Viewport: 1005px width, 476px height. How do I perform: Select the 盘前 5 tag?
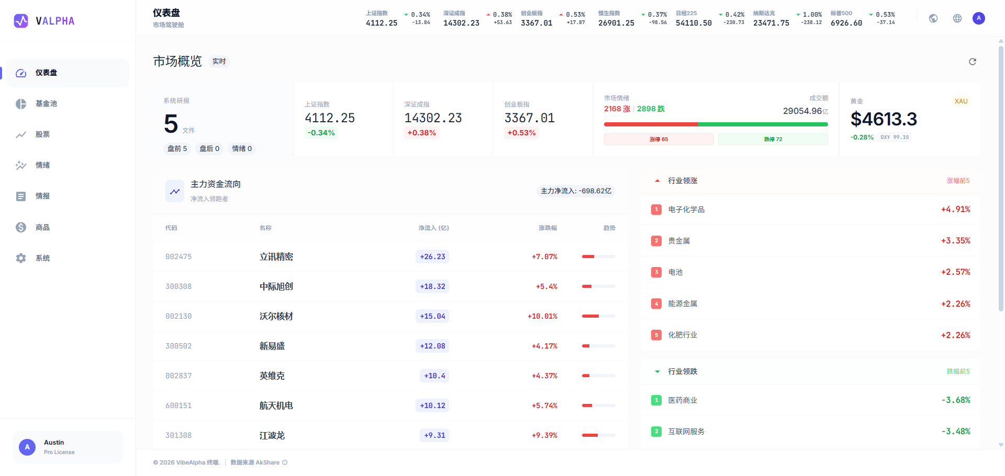pyautogui.click(x=177, y=149)
